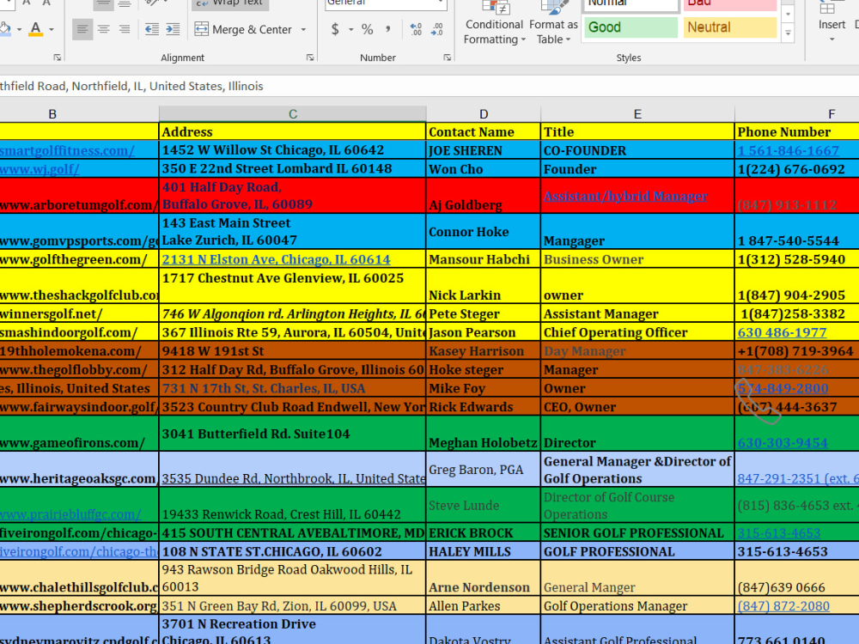
Task: Apply the Good cell style
Action: pyautogui.click(x=631, y=27)
